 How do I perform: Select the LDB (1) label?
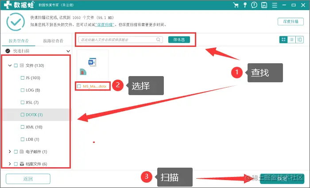(x=32, y=139)
